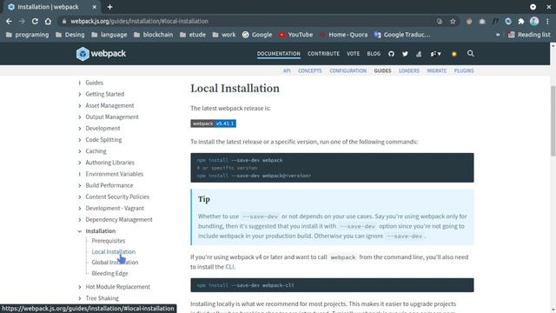Click the CLI link in text
This screenshot has height=313, width=556.
coord(229,267)
